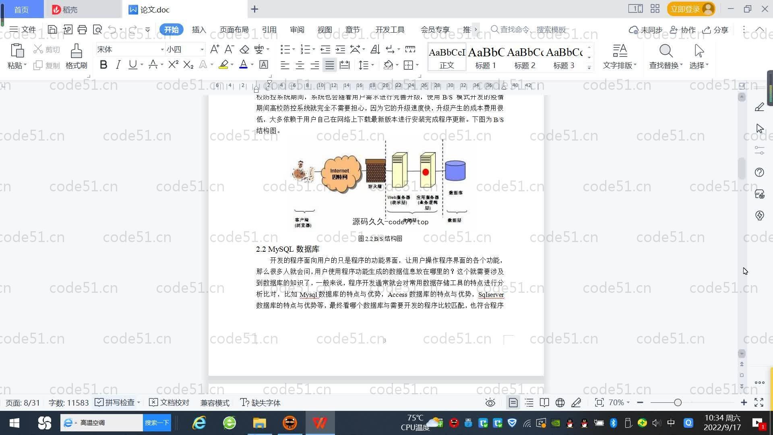This screenshot has width=773, height=435.
Task: Toggle fullscreen display icon in status bar
Action: (x=759, y=402)
